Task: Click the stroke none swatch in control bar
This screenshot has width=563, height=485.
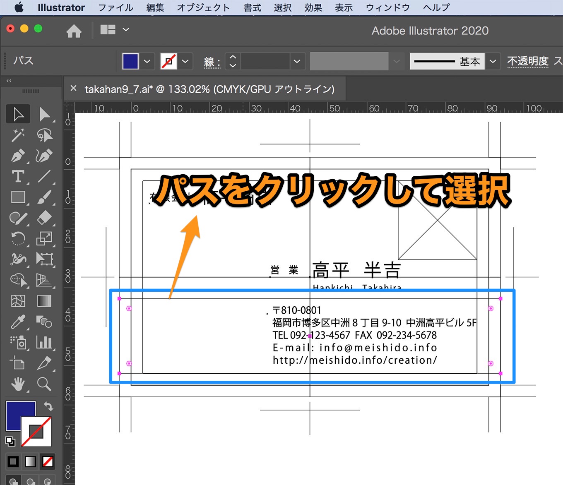Action: pyautogui.click(x=168, y=61)
